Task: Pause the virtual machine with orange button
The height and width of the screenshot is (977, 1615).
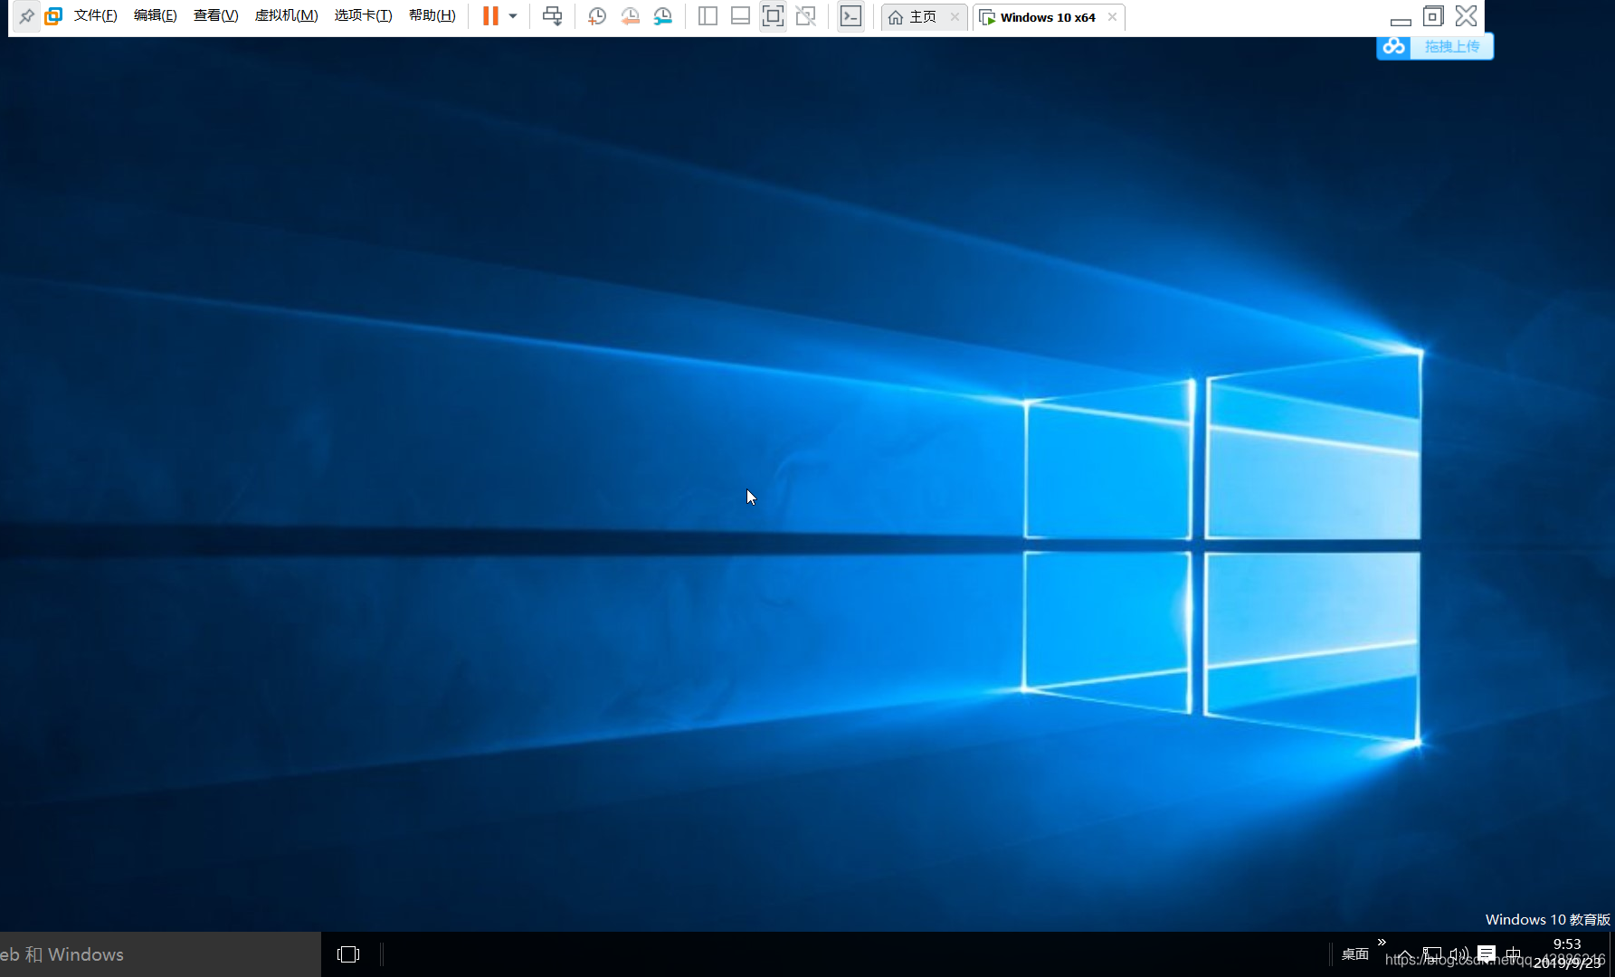Action: pos(490,16)
